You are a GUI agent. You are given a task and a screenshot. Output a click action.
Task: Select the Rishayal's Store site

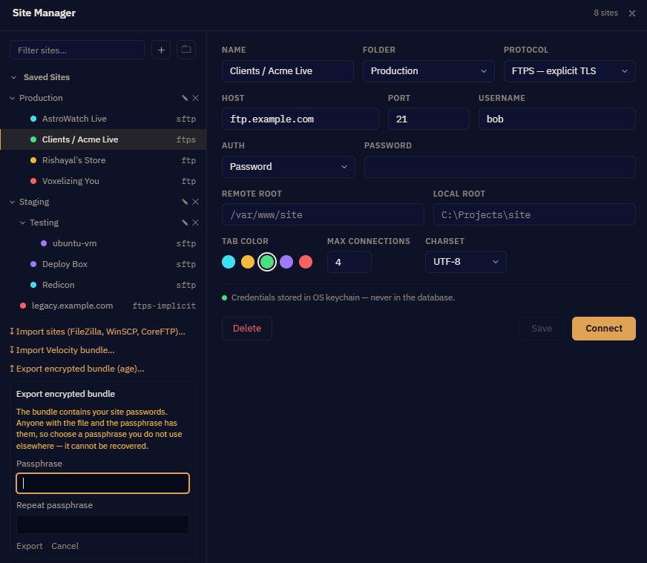pos(103,160)
